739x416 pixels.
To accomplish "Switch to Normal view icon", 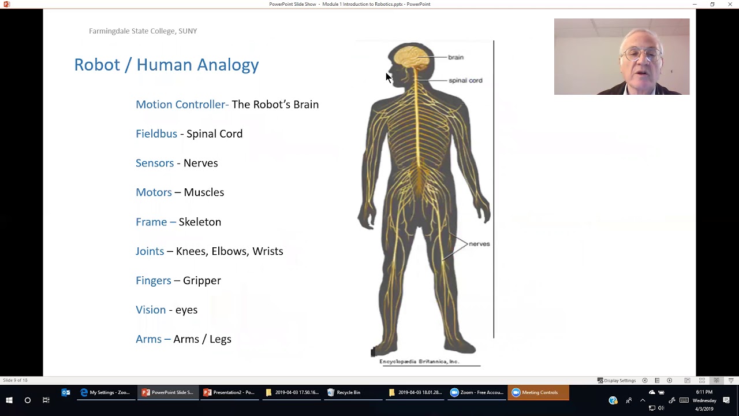I will (x=687, y=380).
